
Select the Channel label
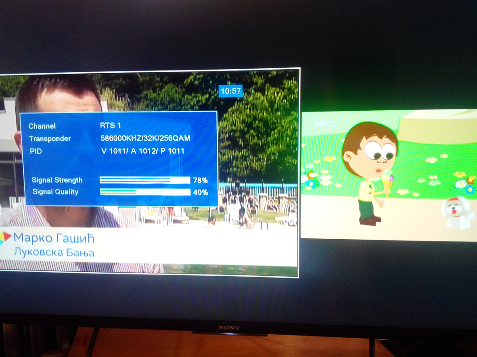42,126
